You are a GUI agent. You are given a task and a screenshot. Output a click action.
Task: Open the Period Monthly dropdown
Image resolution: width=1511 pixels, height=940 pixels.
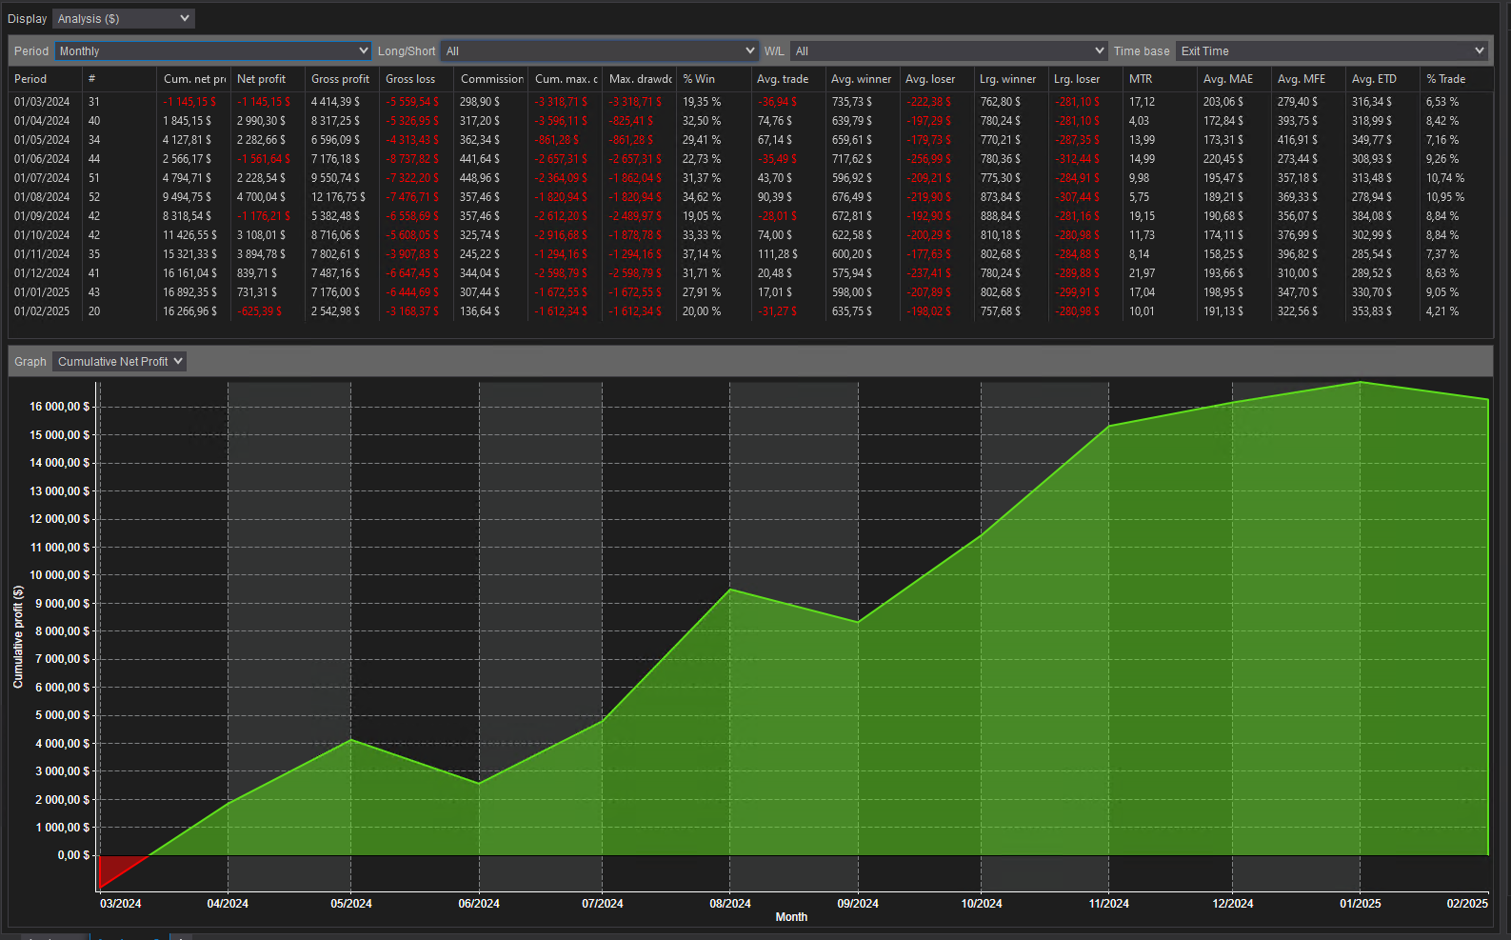tap(212, 50)
